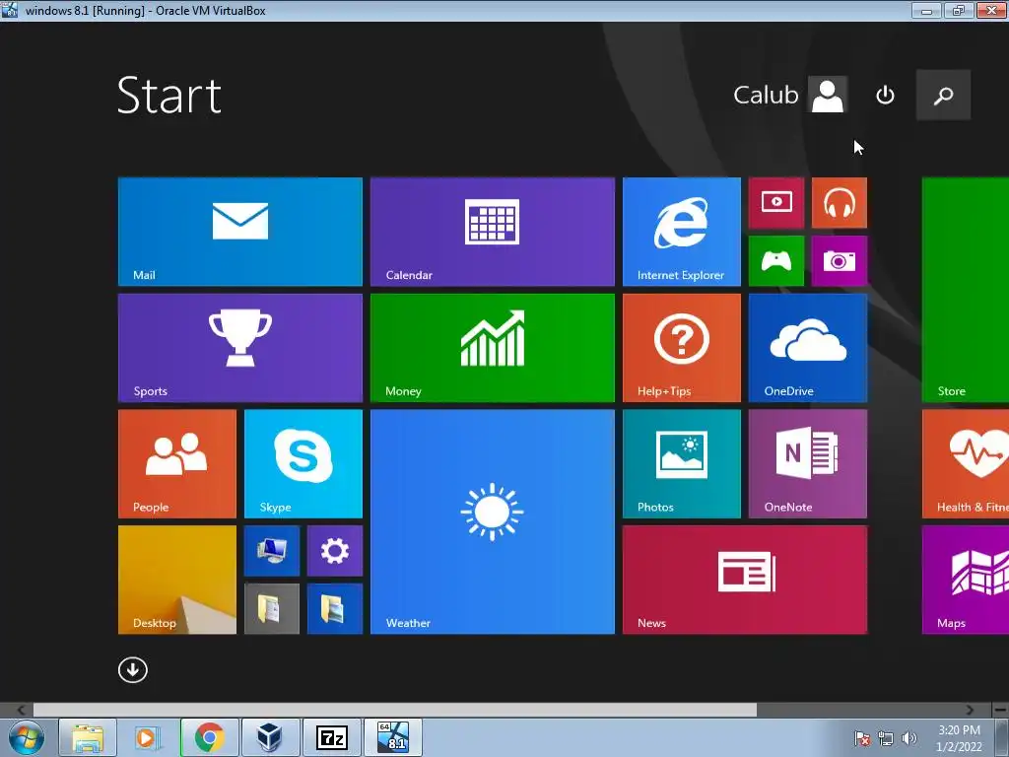Open the Weather tile
Screen dimensions: 1009x757
493,521
